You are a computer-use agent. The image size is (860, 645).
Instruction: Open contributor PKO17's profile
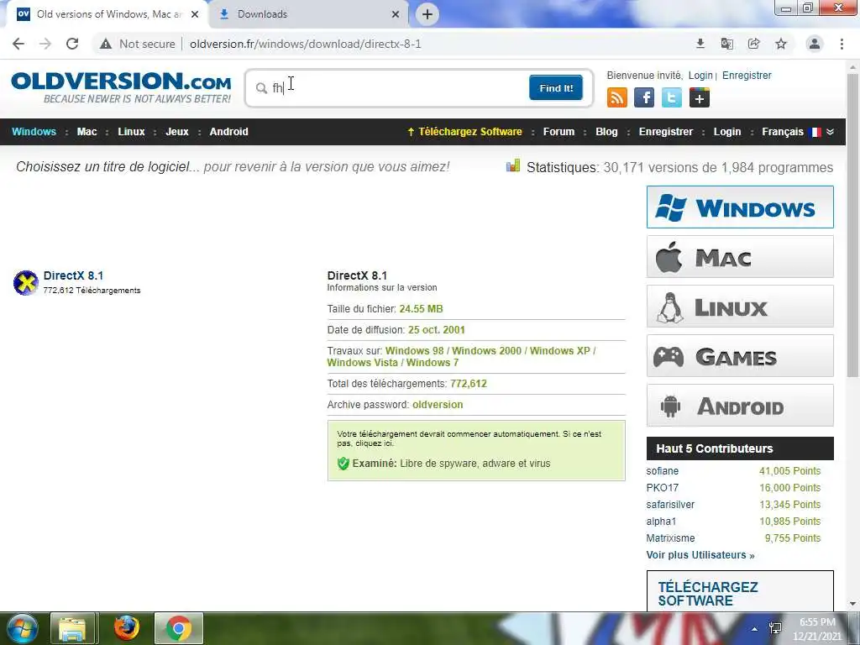coord(662,488)
